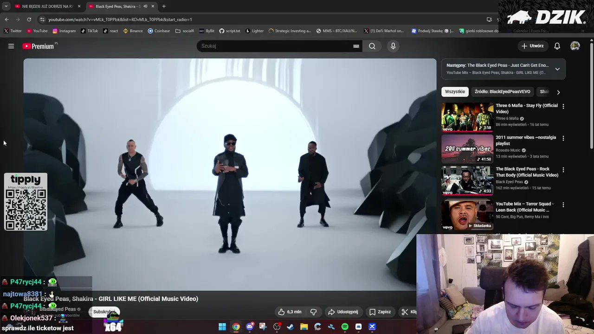Select the Wszystkie filter chip
Viewport: 594px width, 334px height.
point(455,92)
